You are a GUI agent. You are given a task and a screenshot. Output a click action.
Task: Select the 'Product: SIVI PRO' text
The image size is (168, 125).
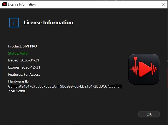[23, 46]
